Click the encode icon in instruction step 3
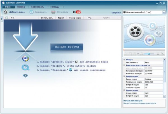Image resolution: width=168 pixels, height=114 pixels. pyautogui.click(x=70, y=70)
